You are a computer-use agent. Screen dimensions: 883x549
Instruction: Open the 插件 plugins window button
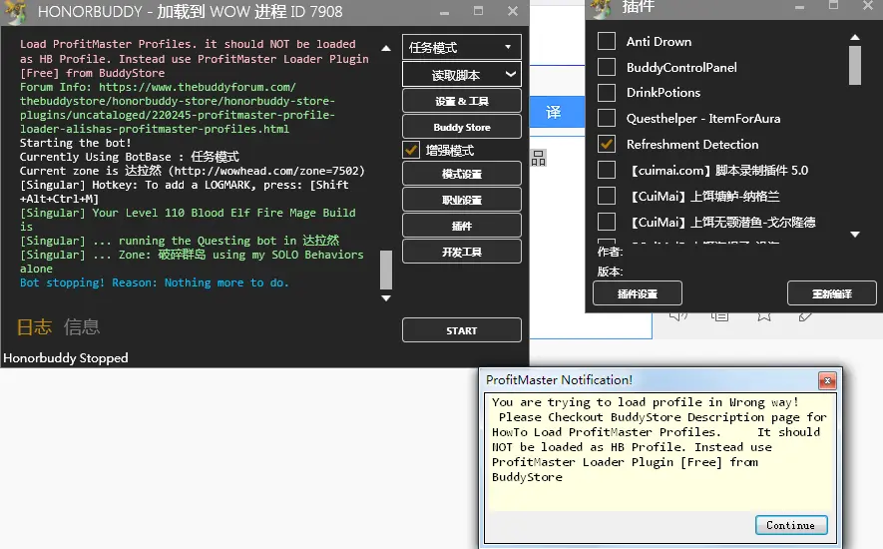click(462, 226)
